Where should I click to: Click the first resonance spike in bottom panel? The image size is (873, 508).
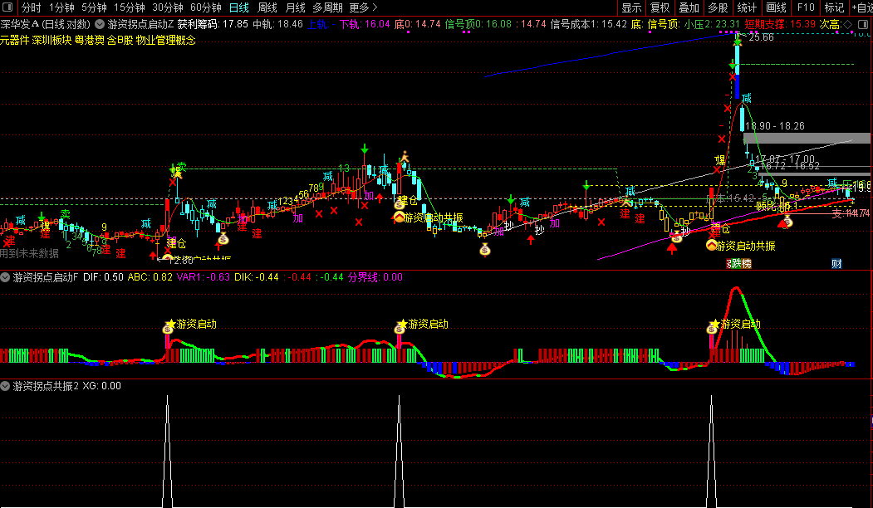coord(167,451)
